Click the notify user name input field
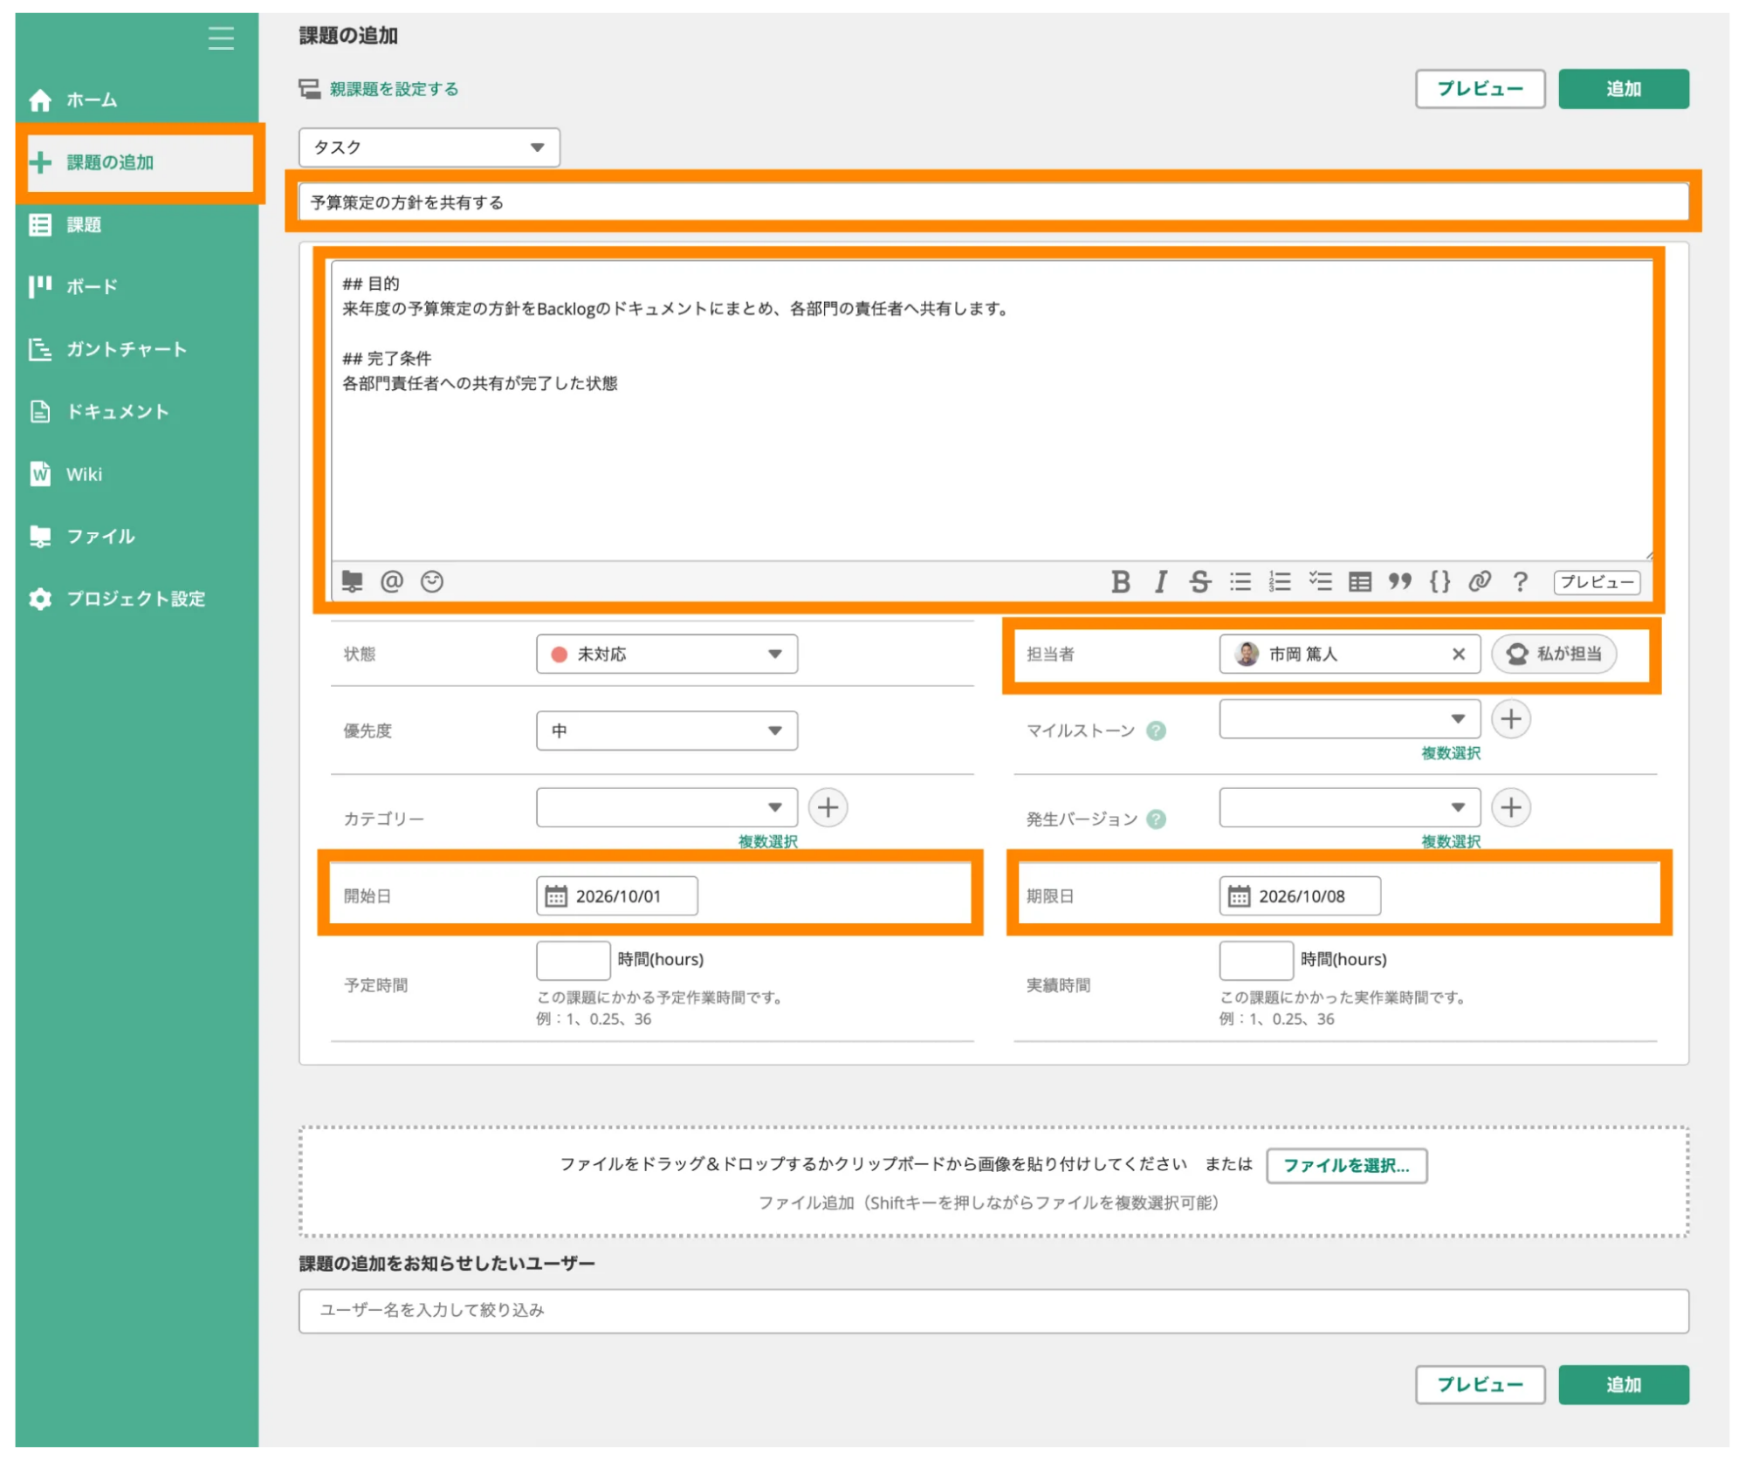This screenshot has height=1460, width=1745. click(x=993, y=1311)
